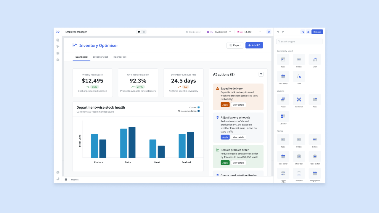Open the comments chat icon in sidebar
This screenshot has height=213, width=379.
tap(58, 172)
